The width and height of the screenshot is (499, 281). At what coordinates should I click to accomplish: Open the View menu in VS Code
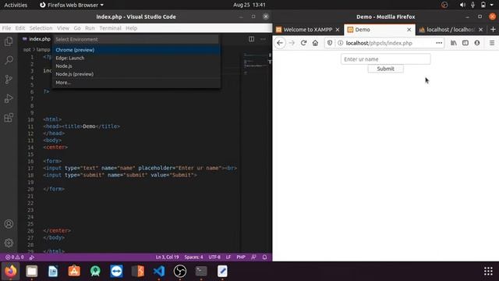click(x=63, y=28)
